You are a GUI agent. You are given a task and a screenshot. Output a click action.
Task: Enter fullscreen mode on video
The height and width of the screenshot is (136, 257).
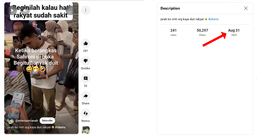[x=71, y=10]
